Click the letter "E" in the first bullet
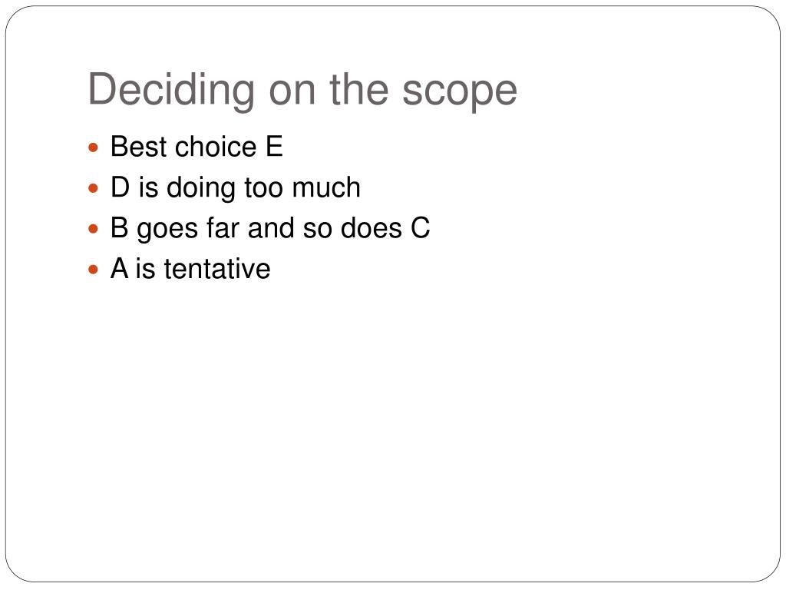Image resolution: width=786 pixels, height=590 pixels. [x=274, y=147]
